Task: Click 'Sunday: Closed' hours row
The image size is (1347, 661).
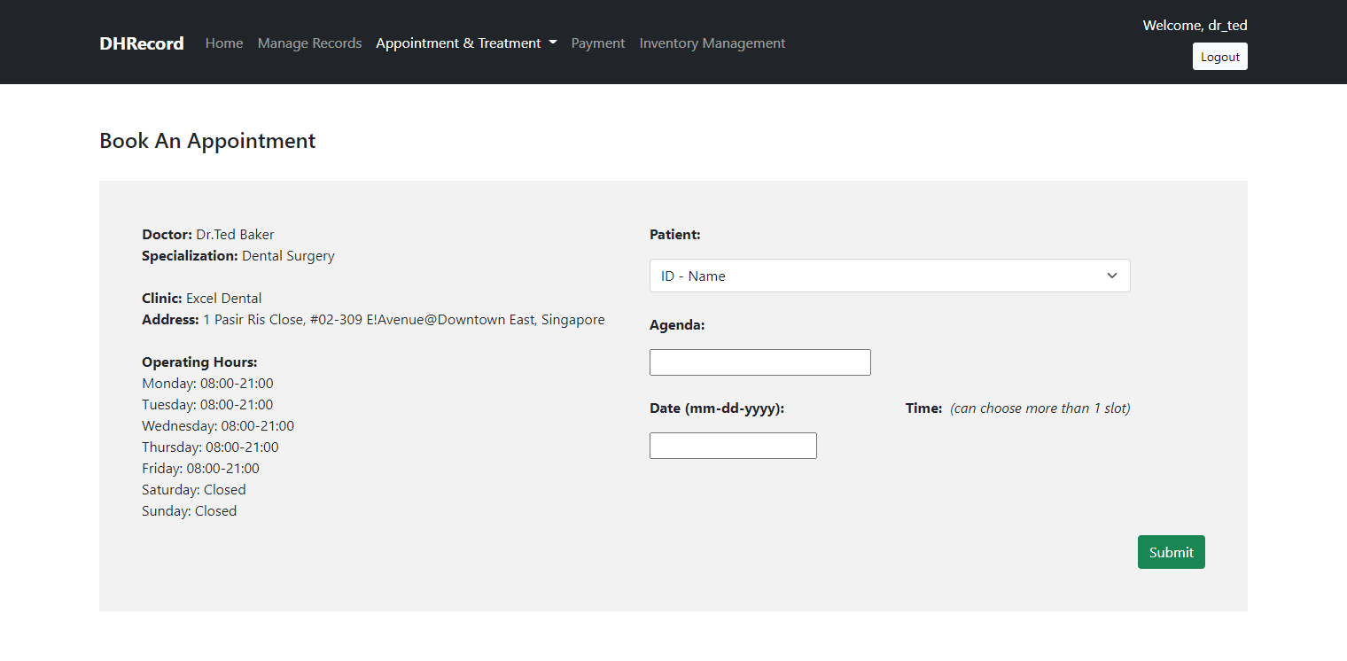Action: [190, 511]
